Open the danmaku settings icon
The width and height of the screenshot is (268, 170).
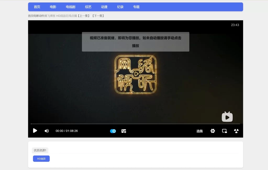click(124, 131)
